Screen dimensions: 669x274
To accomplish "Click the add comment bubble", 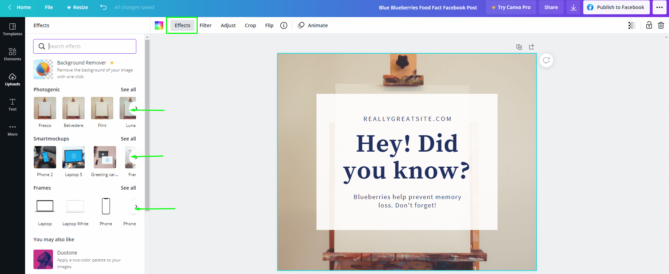I will tap(546, 61).
